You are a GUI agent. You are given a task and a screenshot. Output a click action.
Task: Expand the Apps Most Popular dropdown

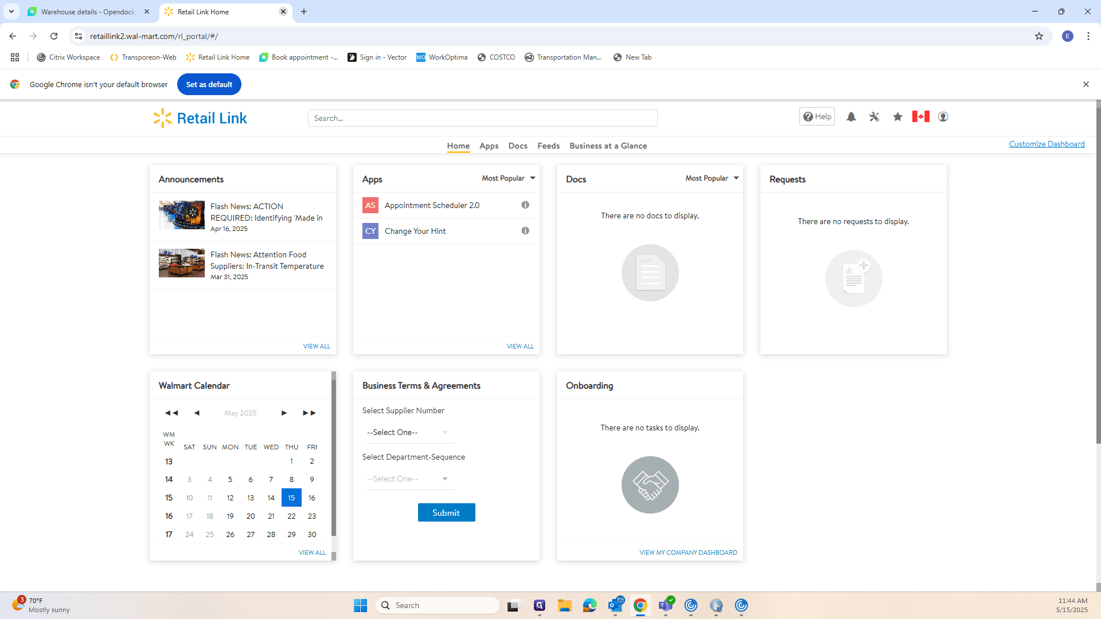coord(509,178)
